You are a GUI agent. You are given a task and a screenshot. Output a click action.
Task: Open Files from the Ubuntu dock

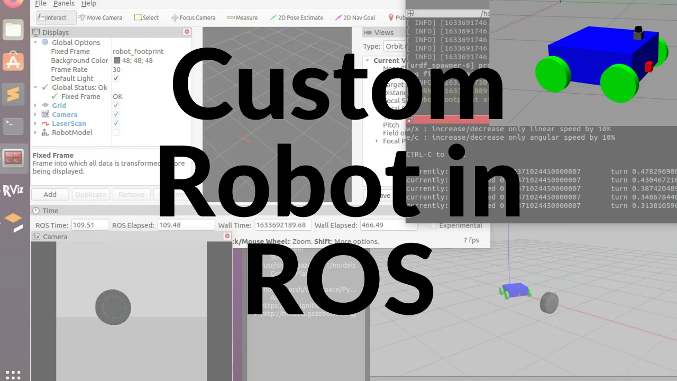13,30
